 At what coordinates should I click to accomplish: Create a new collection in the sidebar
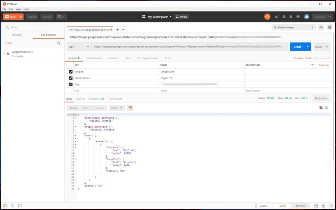[58, 43]
